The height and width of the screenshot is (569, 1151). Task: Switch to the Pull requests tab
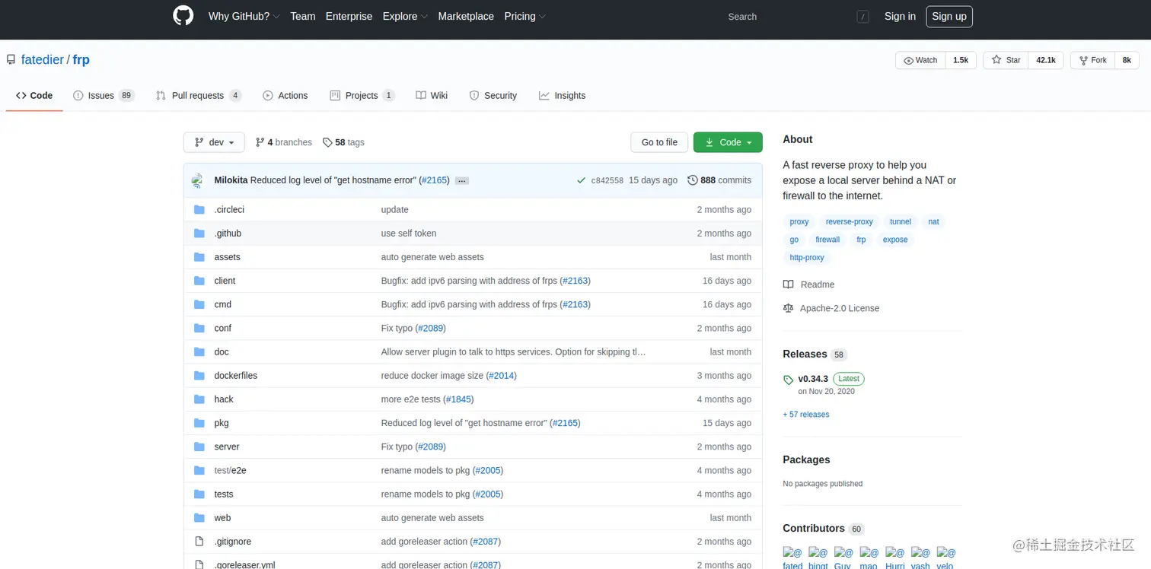[x=198, y=96]
